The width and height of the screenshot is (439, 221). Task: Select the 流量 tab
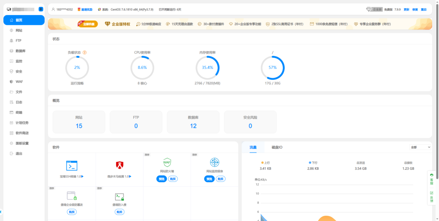(x=253, y=147)
